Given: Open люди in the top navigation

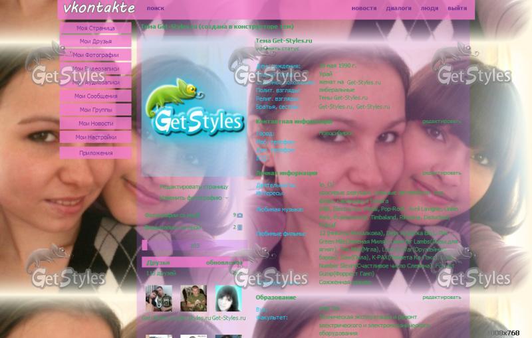Looking at the screenshot, I should click(x=430, y=8).
